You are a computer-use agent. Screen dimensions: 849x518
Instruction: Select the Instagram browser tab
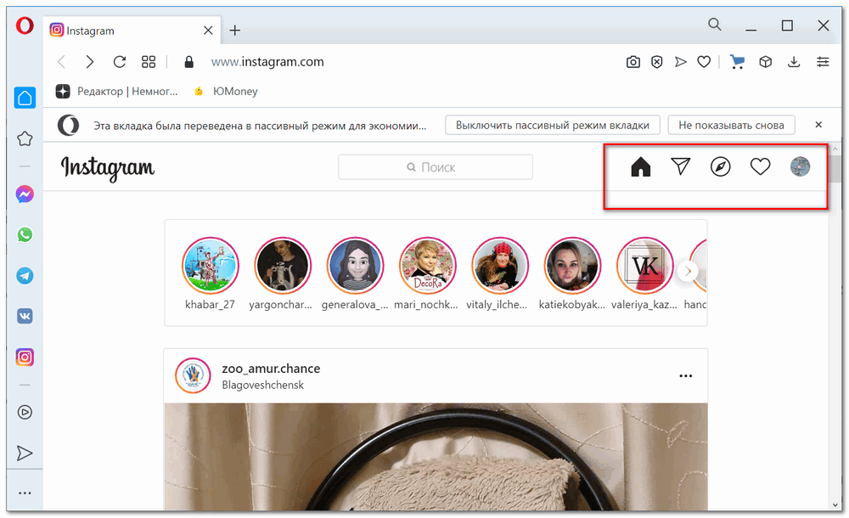(132, 31)
